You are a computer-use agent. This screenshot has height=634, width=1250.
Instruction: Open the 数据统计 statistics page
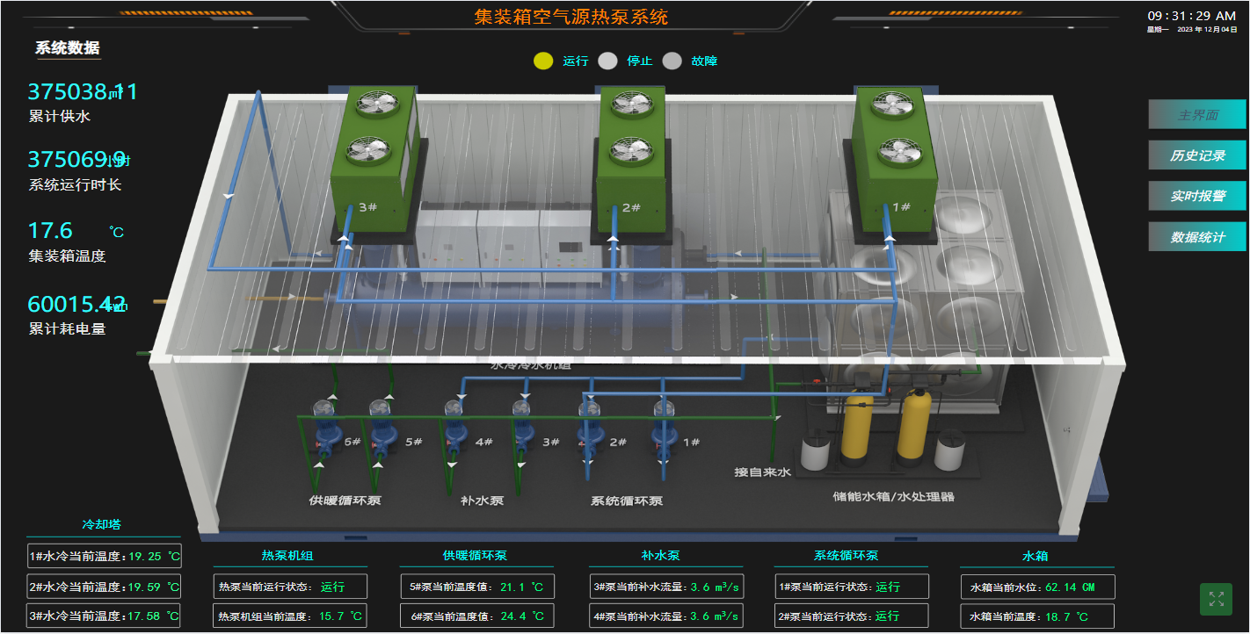[1197, 237]
